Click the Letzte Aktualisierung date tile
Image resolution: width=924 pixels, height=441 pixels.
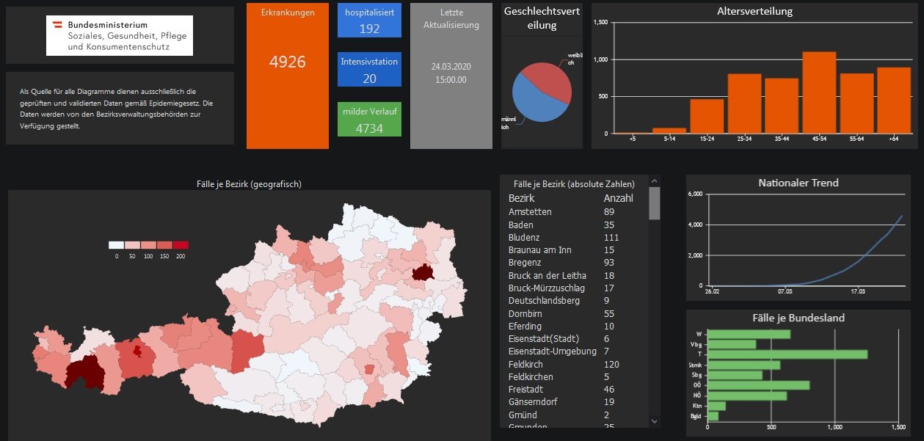click(451, 76)
